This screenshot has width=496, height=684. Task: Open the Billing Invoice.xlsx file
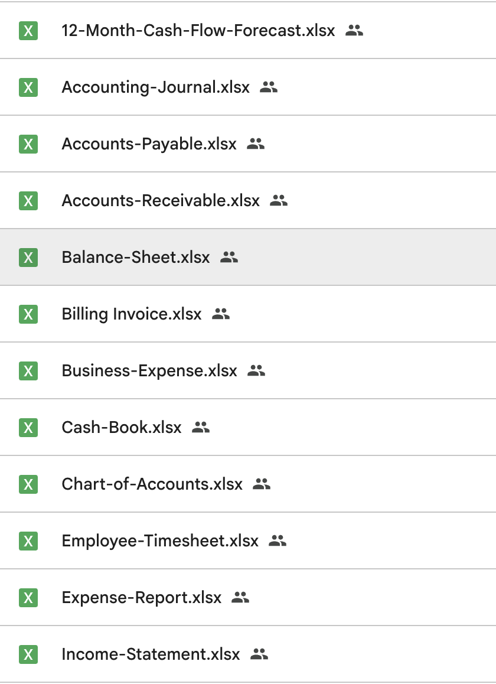(131, 314)
